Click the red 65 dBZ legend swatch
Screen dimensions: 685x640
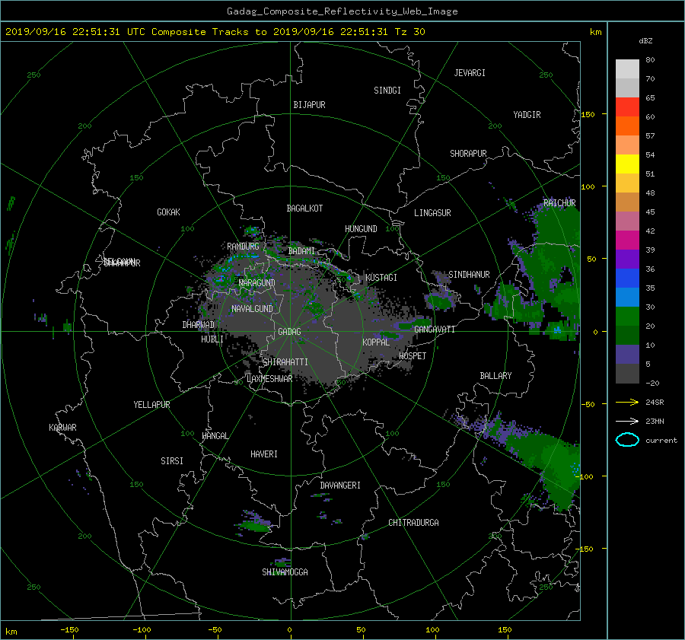627,107
